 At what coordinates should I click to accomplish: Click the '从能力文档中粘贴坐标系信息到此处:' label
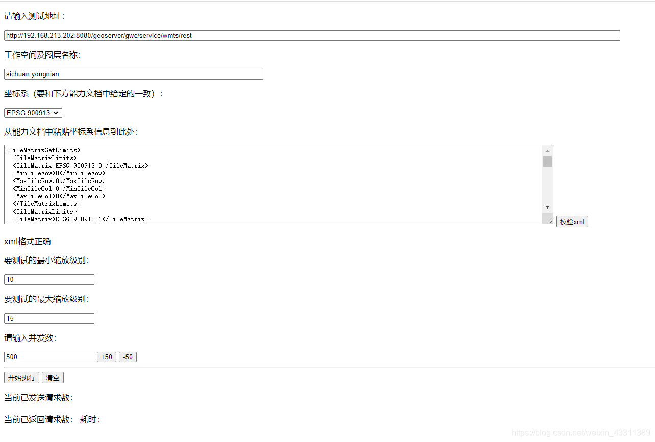71,132
